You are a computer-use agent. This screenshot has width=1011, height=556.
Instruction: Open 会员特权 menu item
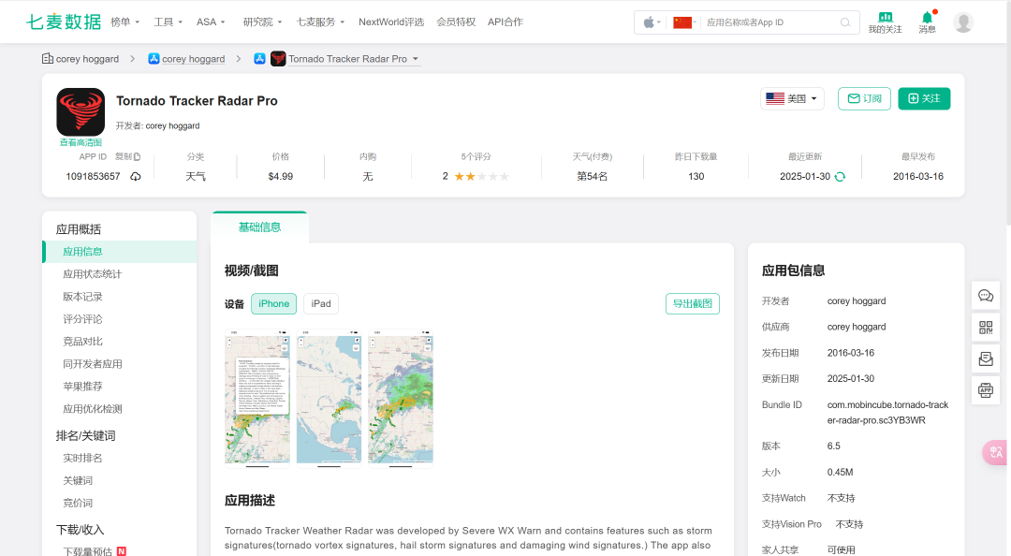coord(456,22)
